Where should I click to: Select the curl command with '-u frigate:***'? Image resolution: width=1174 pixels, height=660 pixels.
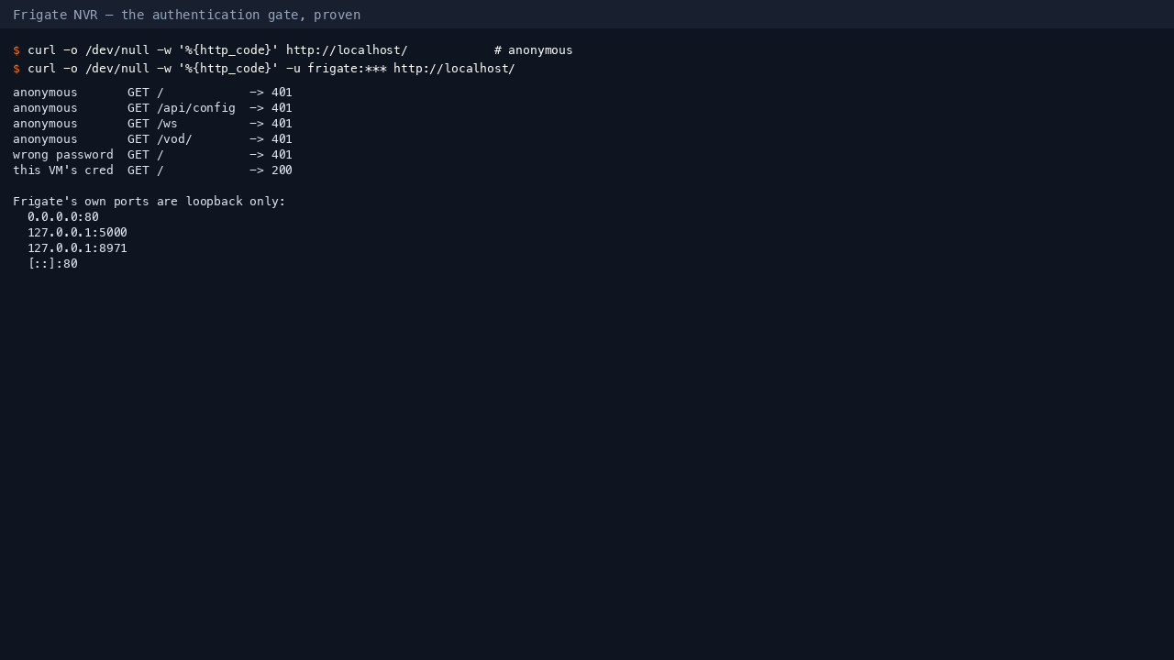coord(264,69)
